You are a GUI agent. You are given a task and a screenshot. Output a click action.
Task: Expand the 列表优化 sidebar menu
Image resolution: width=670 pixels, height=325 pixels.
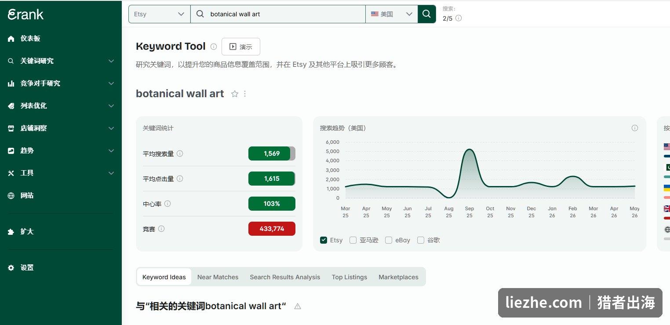point(111,106)
